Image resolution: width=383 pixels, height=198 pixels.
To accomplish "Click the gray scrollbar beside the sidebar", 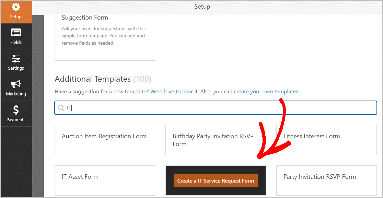I will [x=38, y=103].
